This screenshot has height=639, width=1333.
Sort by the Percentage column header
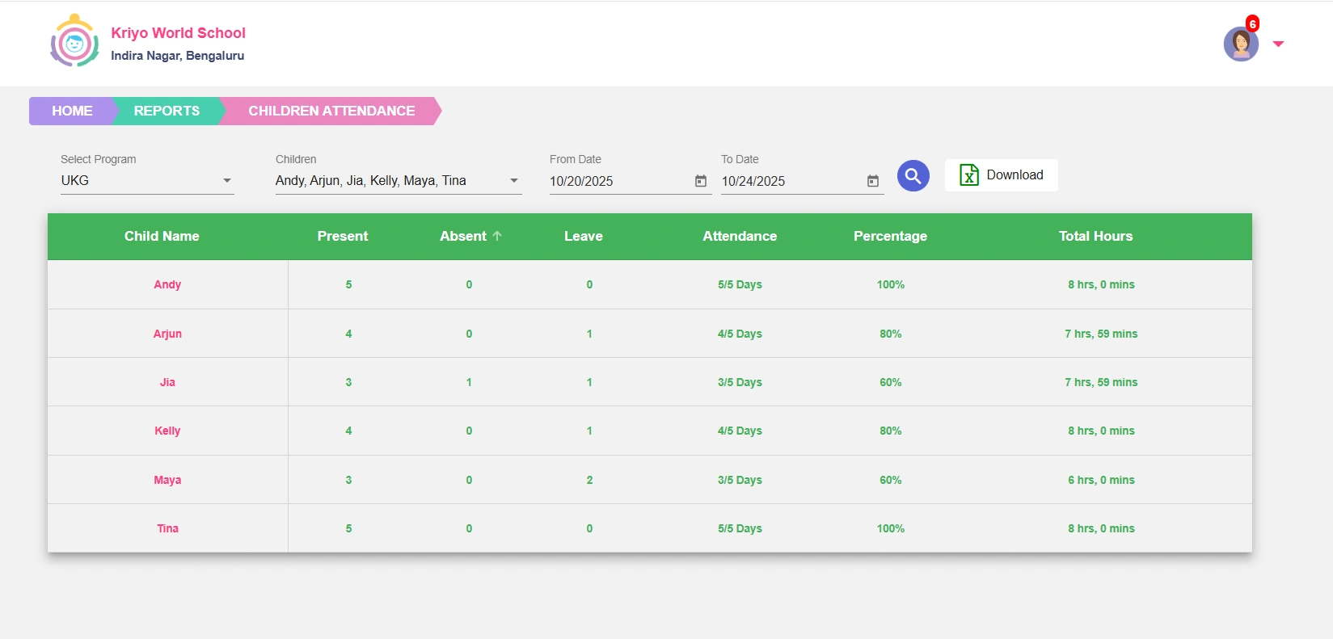tap(890, 236)
